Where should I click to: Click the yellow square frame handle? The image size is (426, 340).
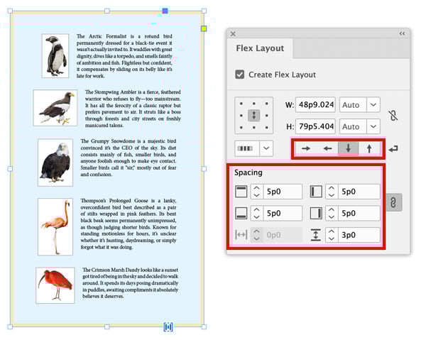(x=204, y=28)
